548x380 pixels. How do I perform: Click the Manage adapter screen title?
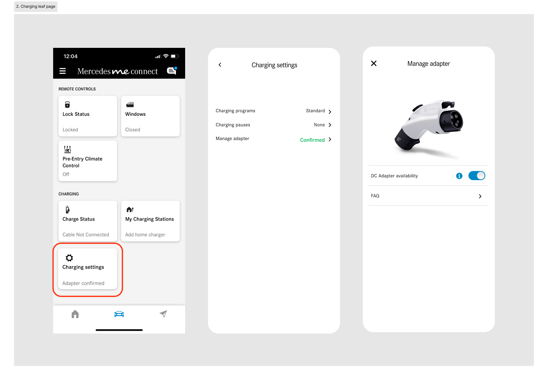pos(429,64)
